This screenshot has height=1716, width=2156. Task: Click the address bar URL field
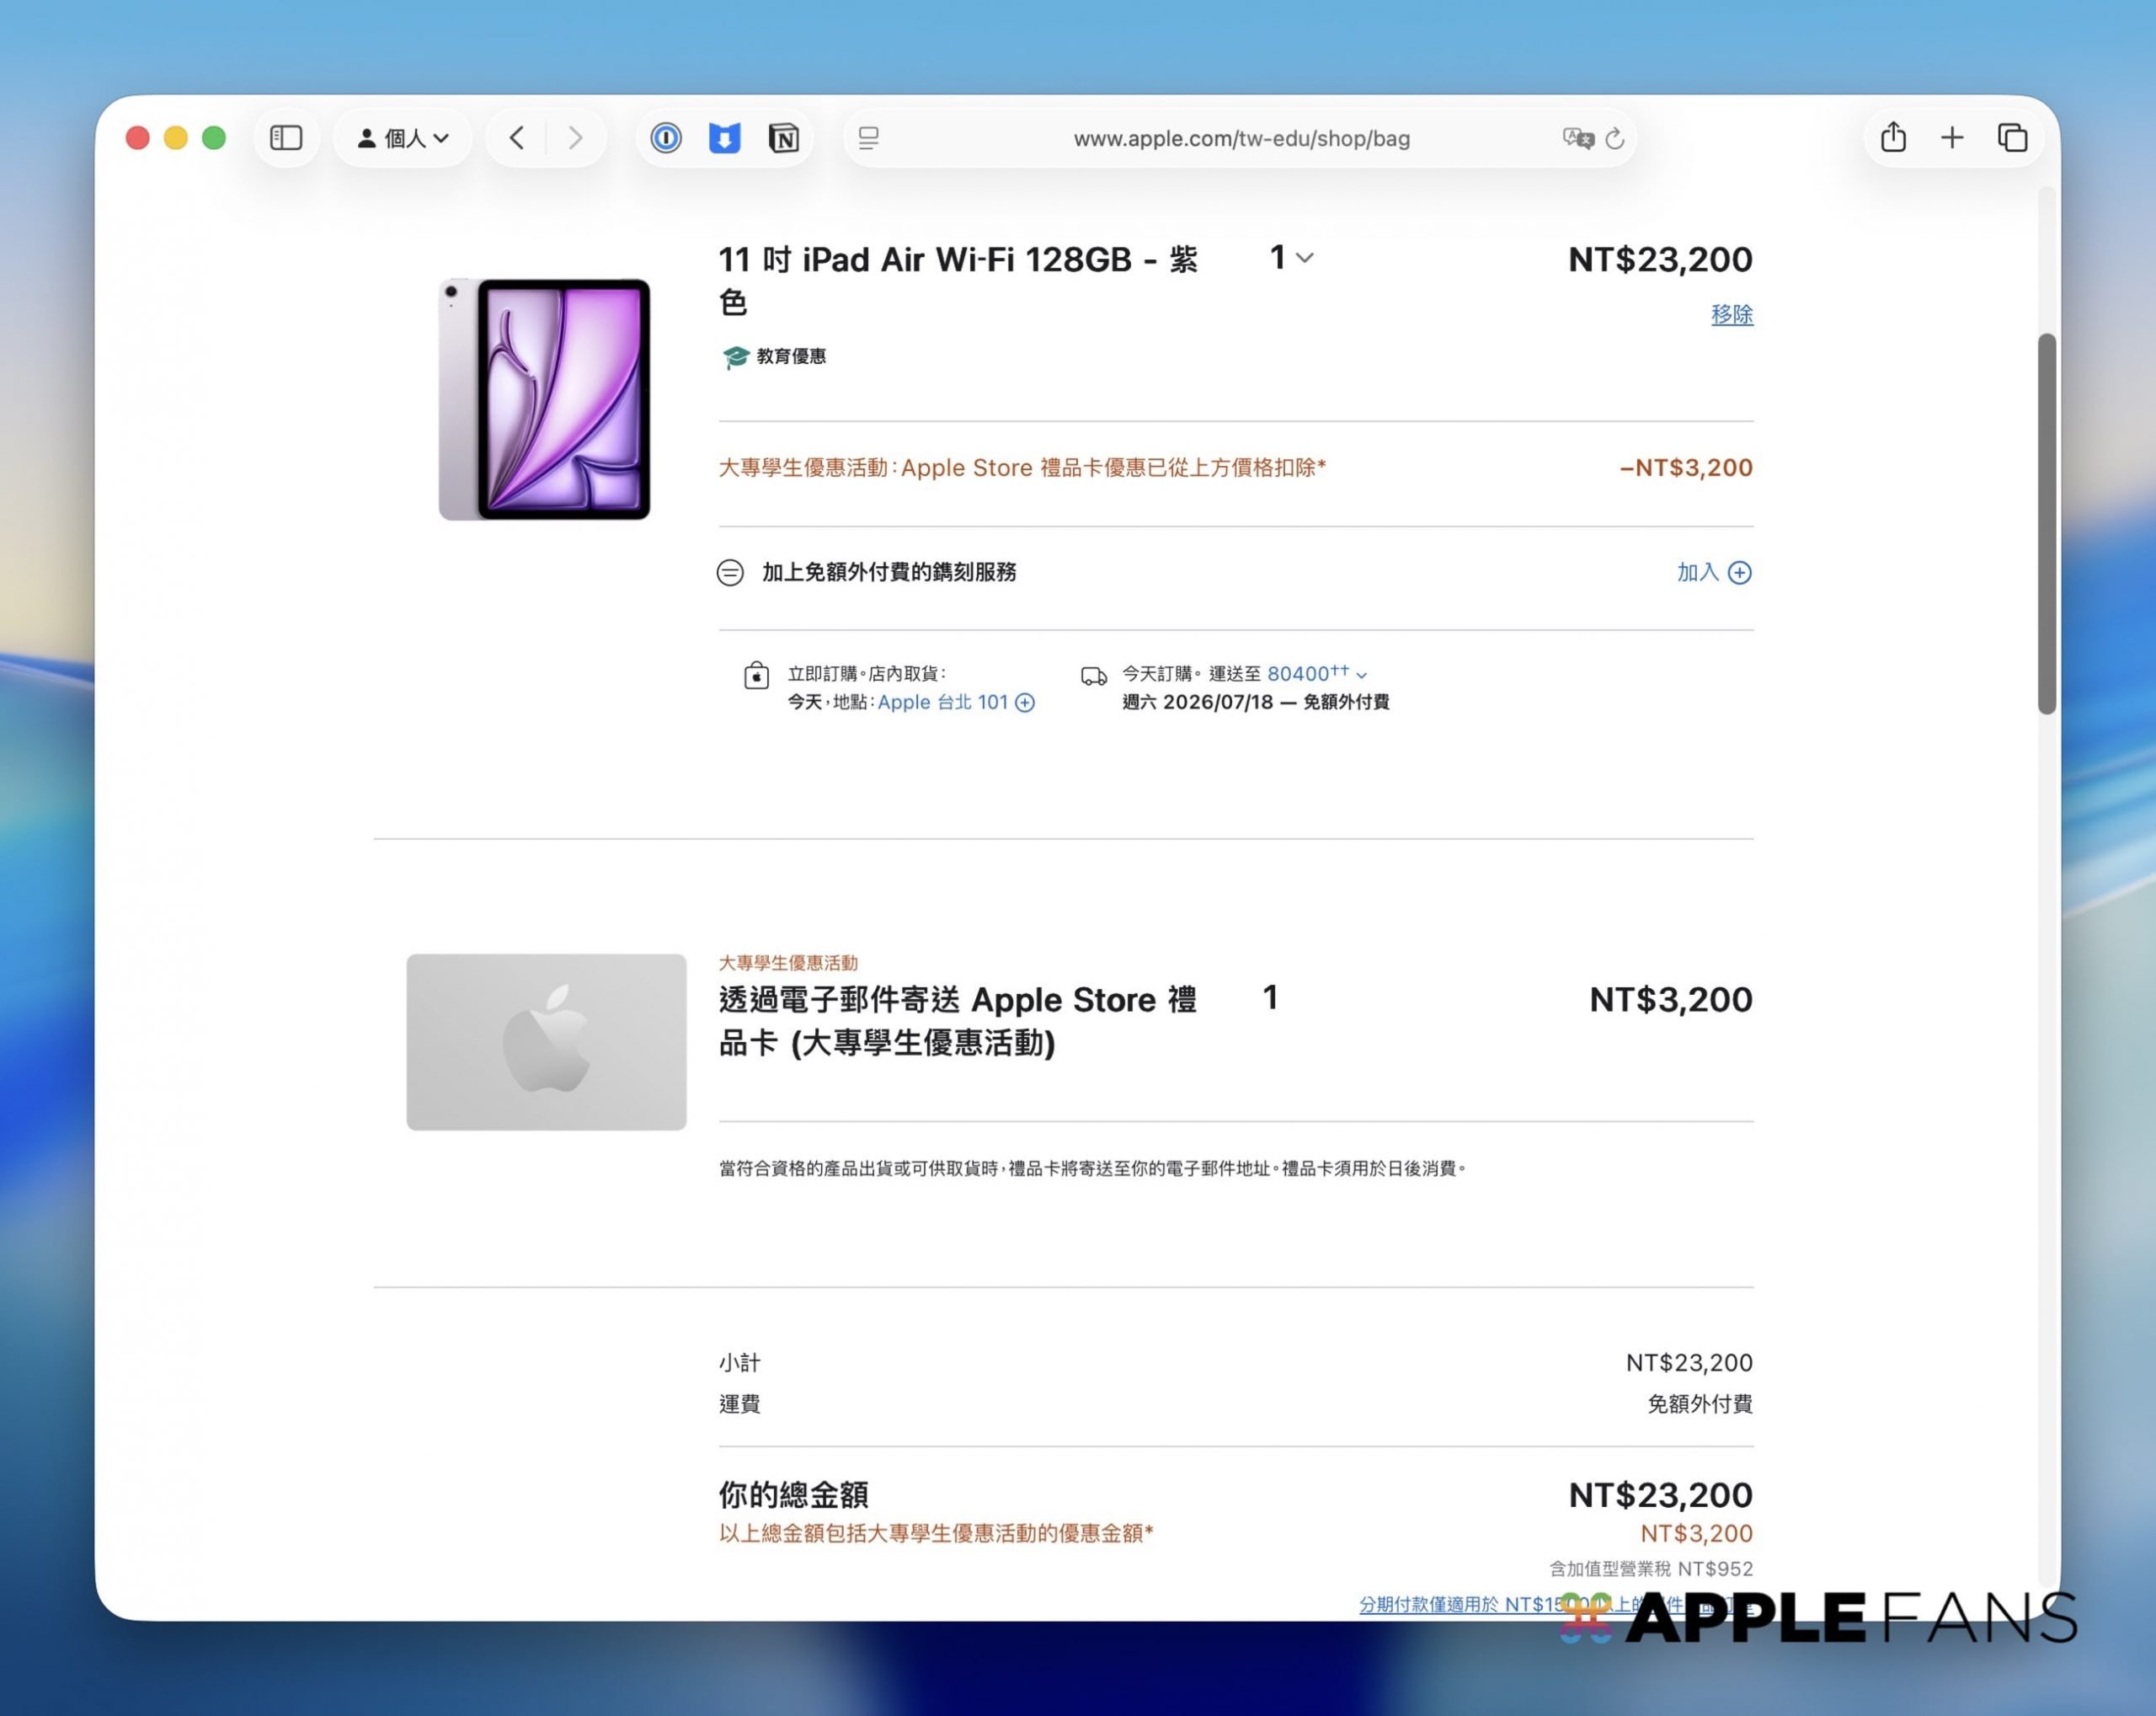(x=1241, y=138)
